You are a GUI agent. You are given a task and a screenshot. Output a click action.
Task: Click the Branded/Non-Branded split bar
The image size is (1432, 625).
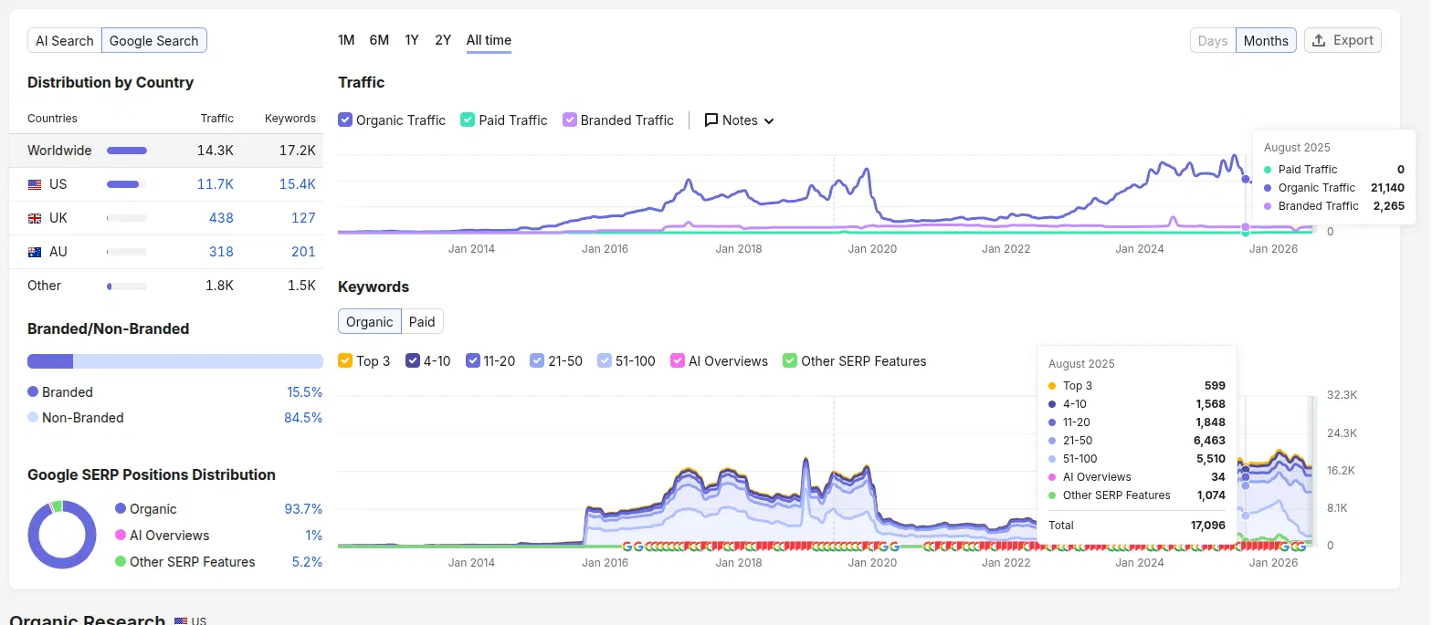tap(175, 361)
